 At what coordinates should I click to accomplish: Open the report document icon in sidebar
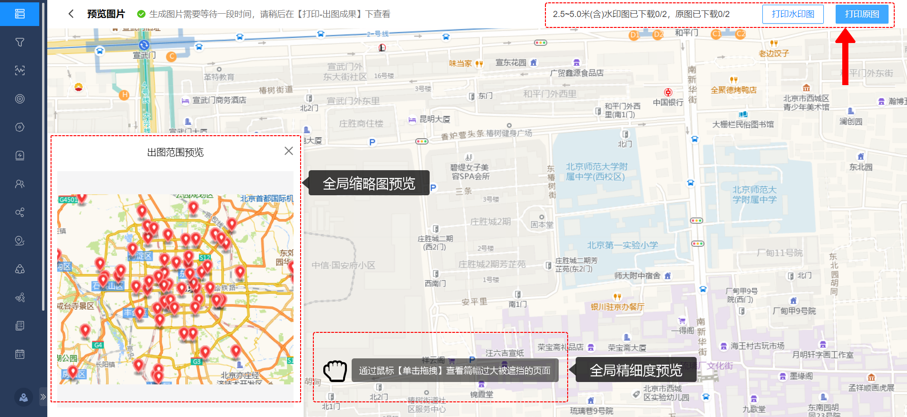(x=20, y=326)
